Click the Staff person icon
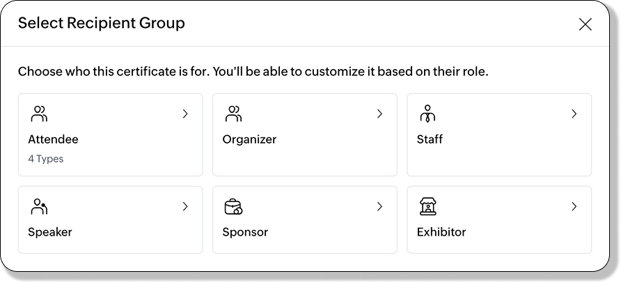Screen dimensions: 621x283 pyautogui.click(x=428, y=114)
